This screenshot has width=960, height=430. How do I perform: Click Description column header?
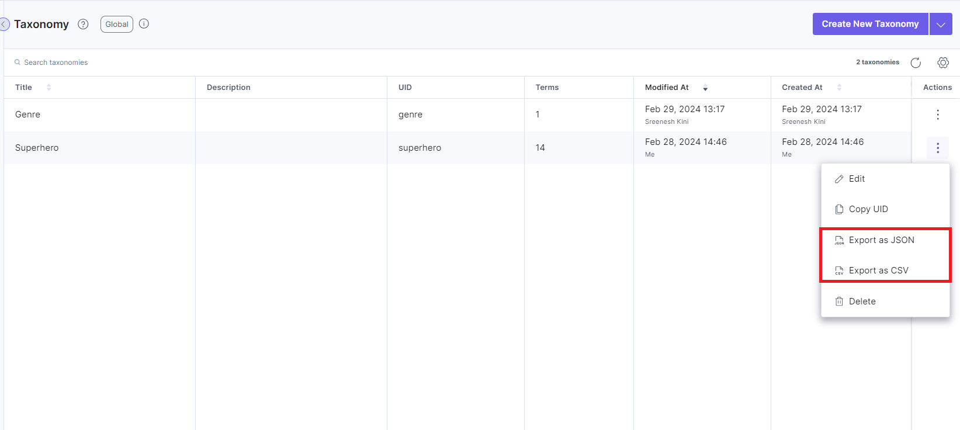point(228,87)
